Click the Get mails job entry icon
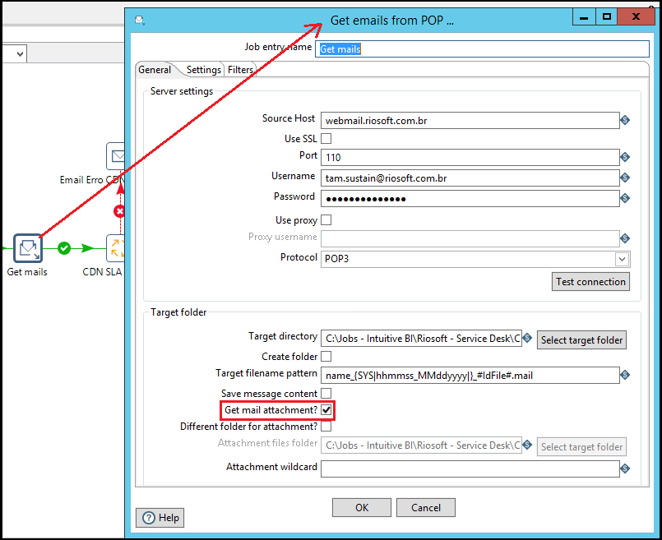The image size is (662, 540). pos(27,247)
